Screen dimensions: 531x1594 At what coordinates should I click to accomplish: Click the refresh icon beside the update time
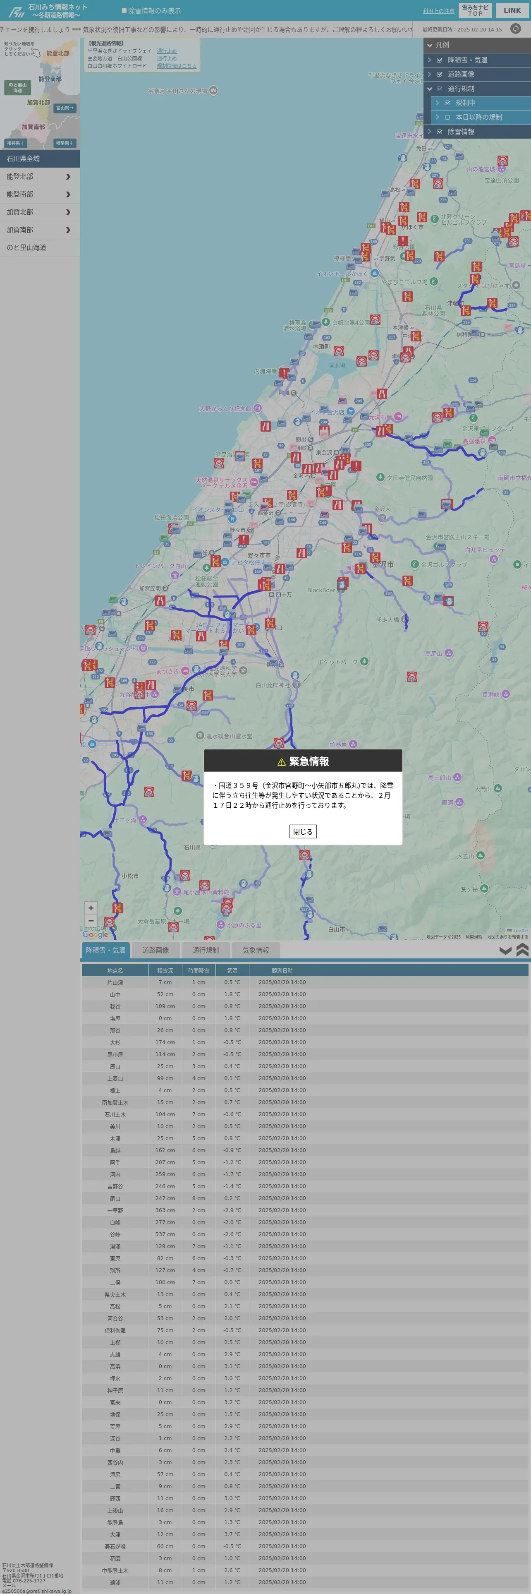pyautogui.click(x=516, y=29)
